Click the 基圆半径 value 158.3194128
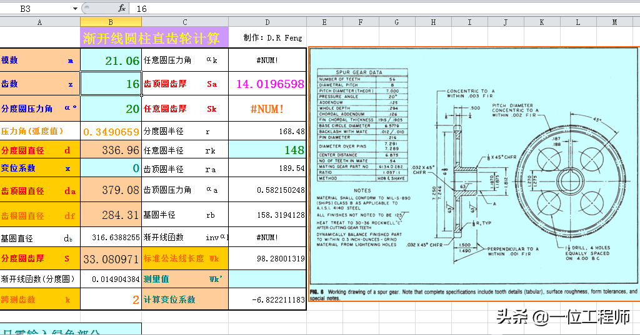This screenshot has height=335, width=640. (x=267, y=215)
